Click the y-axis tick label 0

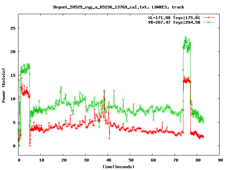coord(14,146)
